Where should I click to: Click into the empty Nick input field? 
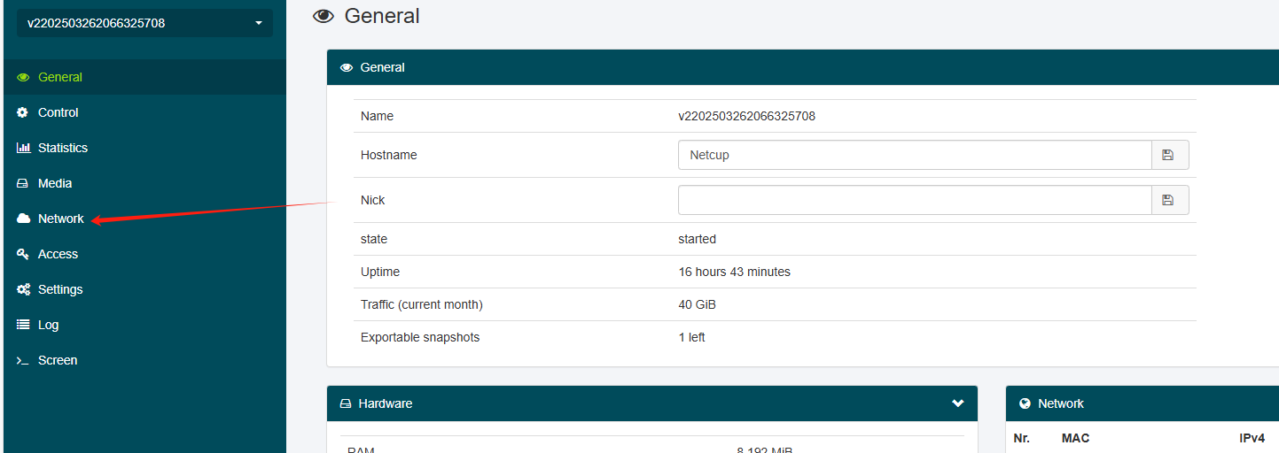[x=913, y=200]
